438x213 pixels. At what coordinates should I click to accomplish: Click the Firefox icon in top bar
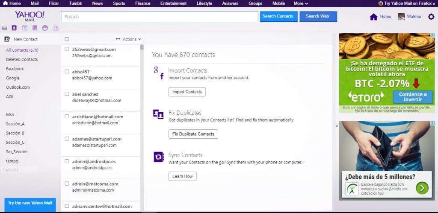click(380, 3)
